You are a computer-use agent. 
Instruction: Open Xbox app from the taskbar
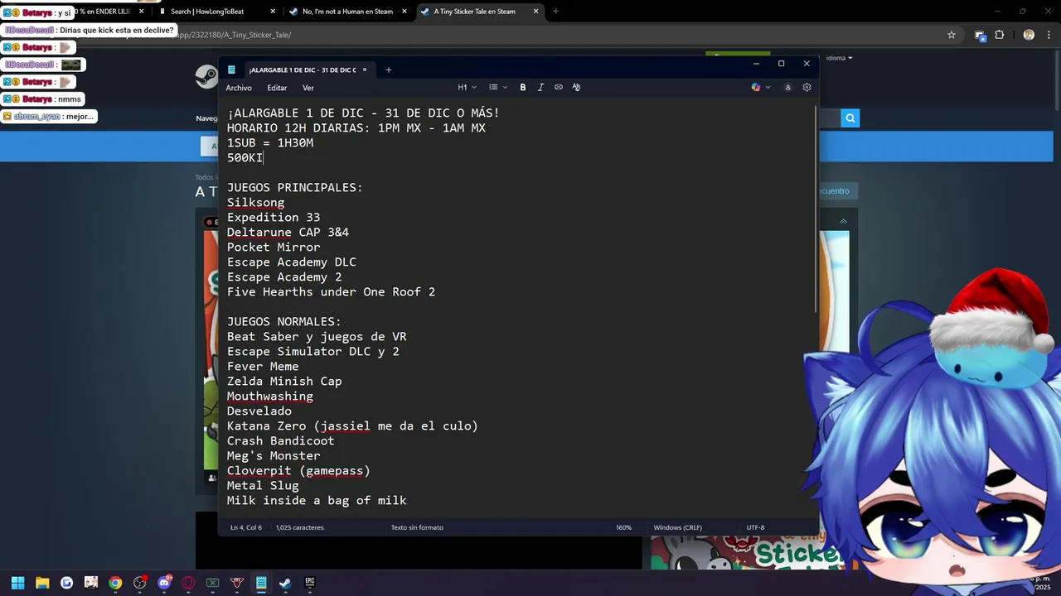tap(212, 583)
